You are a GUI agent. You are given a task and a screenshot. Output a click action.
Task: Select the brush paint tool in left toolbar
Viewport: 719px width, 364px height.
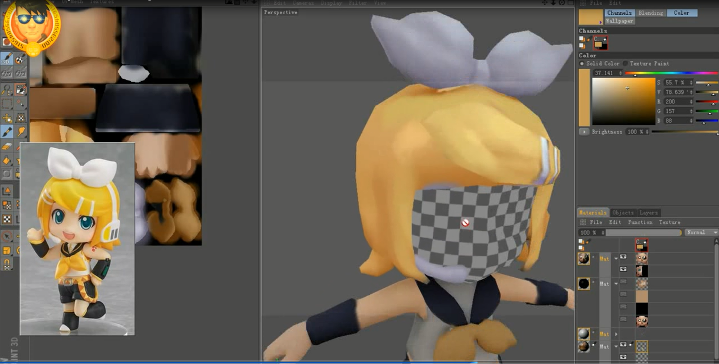pos(7,131)
